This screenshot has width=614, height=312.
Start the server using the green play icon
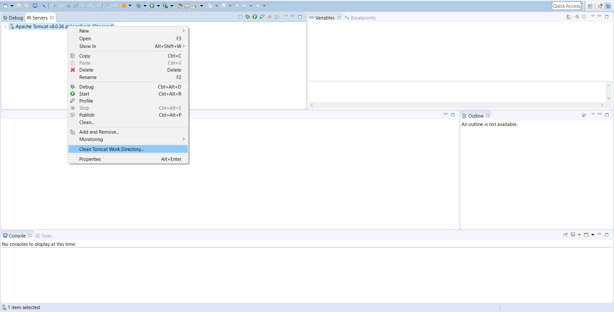tap(255, 17)
